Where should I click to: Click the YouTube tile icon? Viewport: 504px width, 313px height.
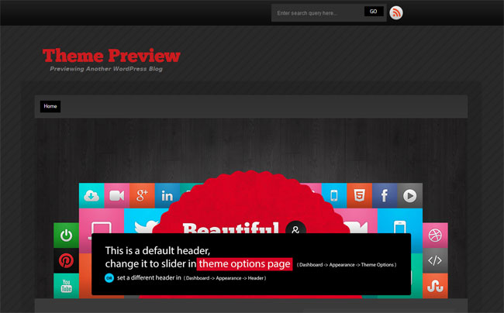66,286
